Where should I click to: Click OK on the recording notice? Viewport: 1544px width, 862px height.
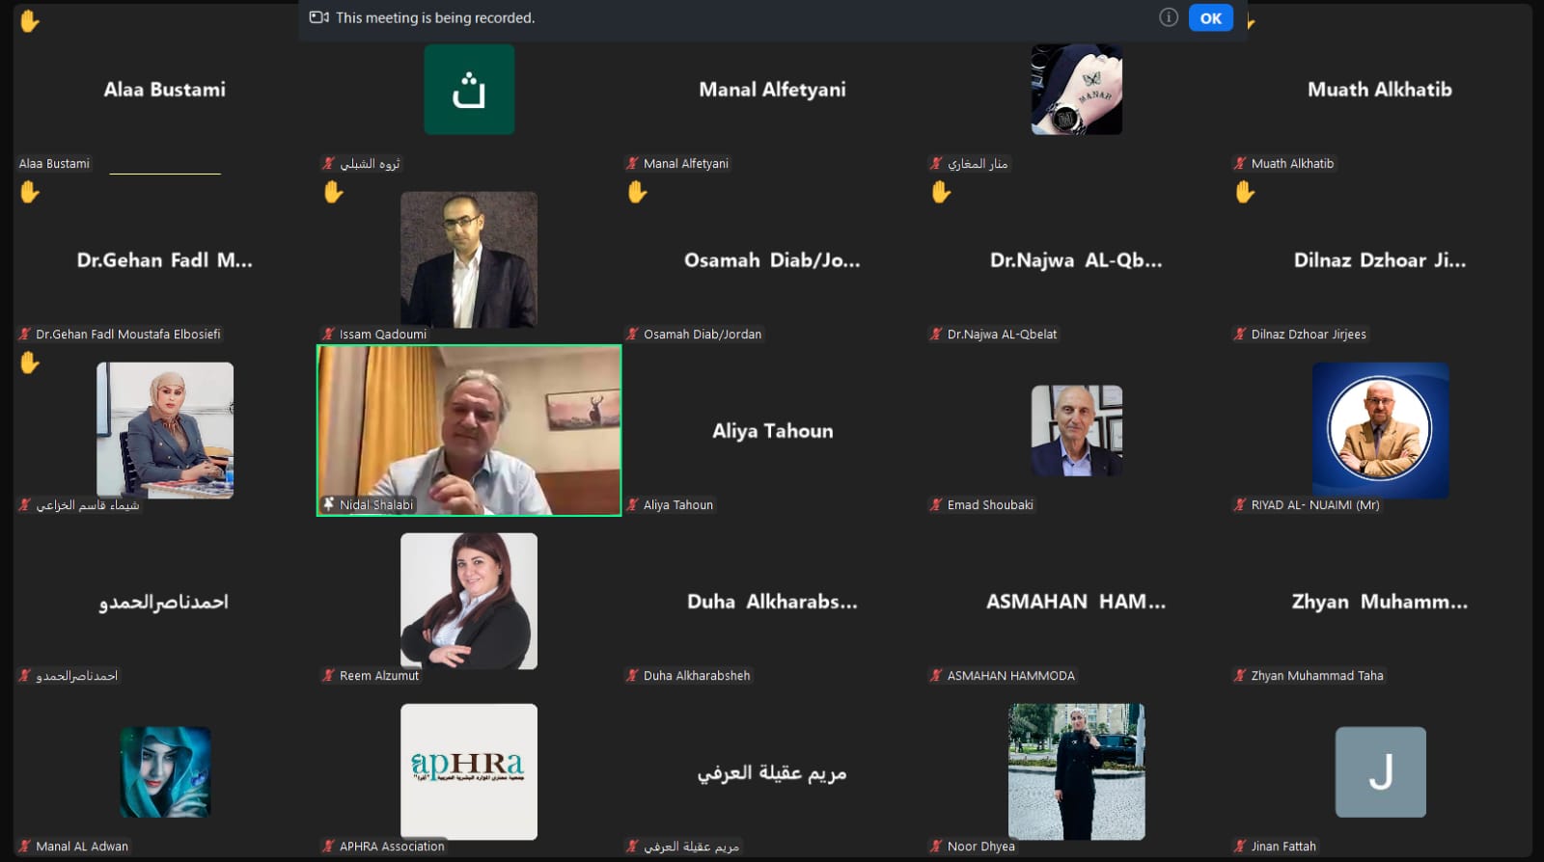[x=1210, y=18]
